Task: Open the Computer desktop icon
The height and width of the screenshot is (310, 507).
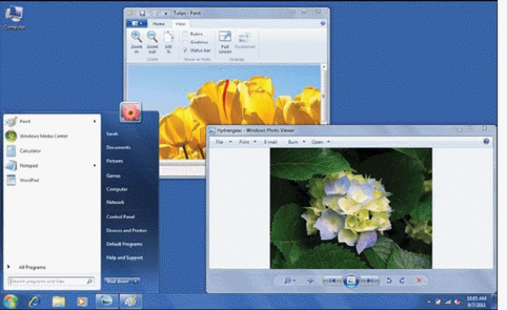Action: [14, 18]
